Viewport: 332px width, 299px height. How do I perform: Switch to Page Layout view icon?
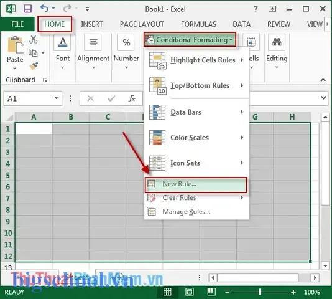coord(189,292)
